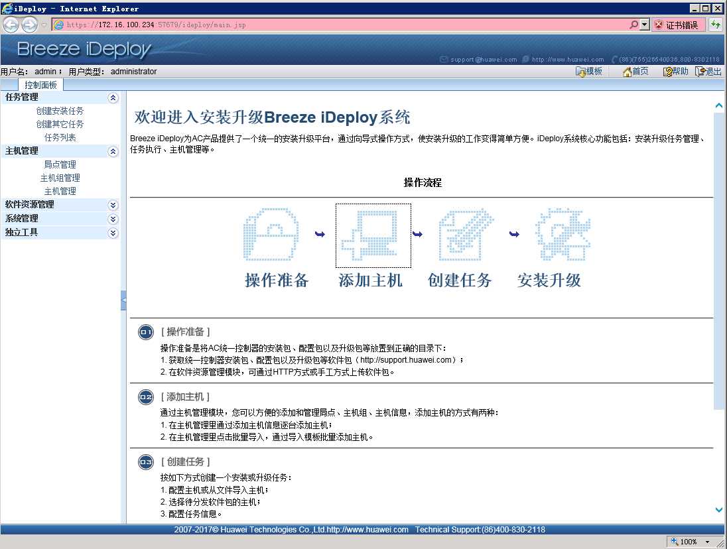Screen dimensions: 727x549
Task: Open 创建安装任务 menu item
Action: [x=60, y=111]
